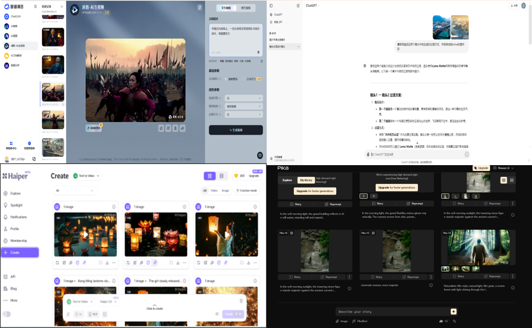532x328 pixels.
Task: Open ChatGPT new chat compose icon
Action: coord(298,5)
